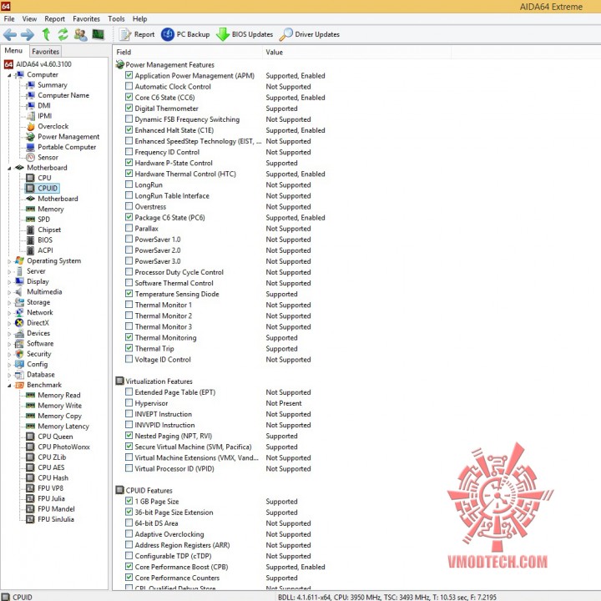This screenshot has width=601, height=601.
Task: Open the Favorites menu
Action: point(86,18)
